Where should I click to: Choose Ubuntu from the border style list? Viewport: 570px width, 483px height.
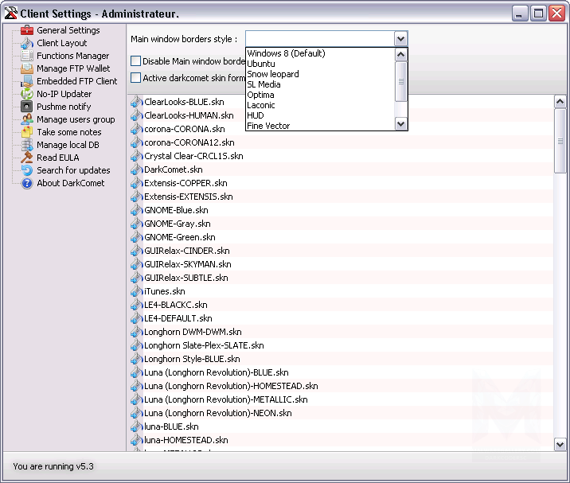pos(261,64)
